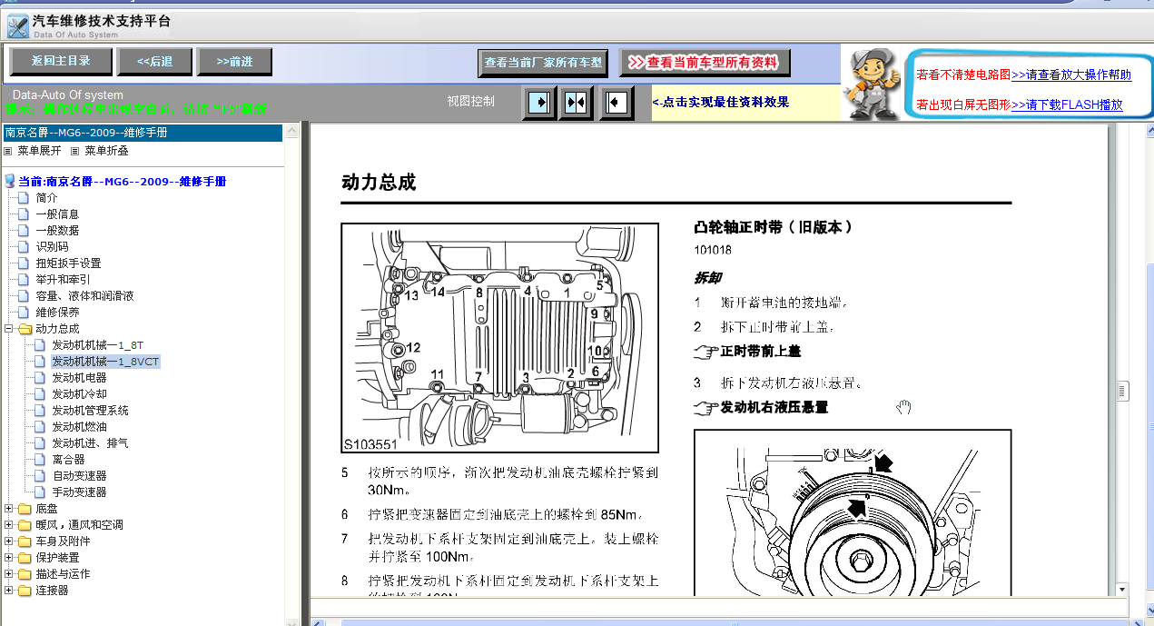The height and width of the screenshot is (626, 1154).
Task: Open 容量、液体和润滑液 document
Action: tap(84, 296)
